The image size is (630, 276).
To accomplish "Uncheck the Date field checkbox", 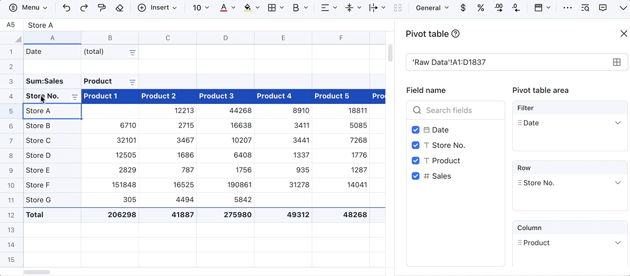I will [x=416, y=130].
